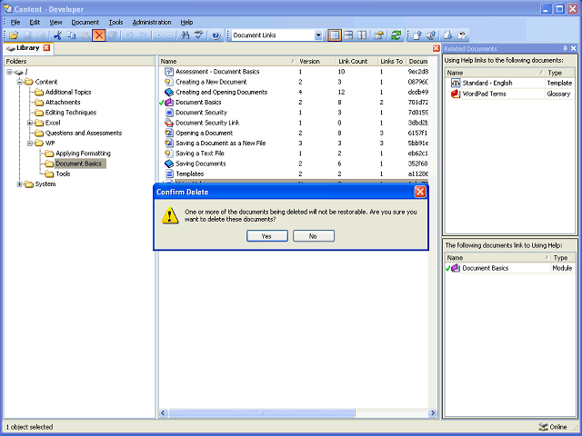The image size is (582, 436).
Task: Click the vertical split layout icon
Action: [x=362, y=35]
